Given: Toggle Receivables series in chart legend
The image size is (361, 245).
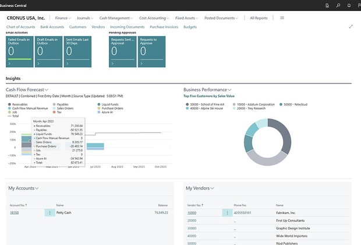Looking at the screenshot, I should (x=17, y=104).
